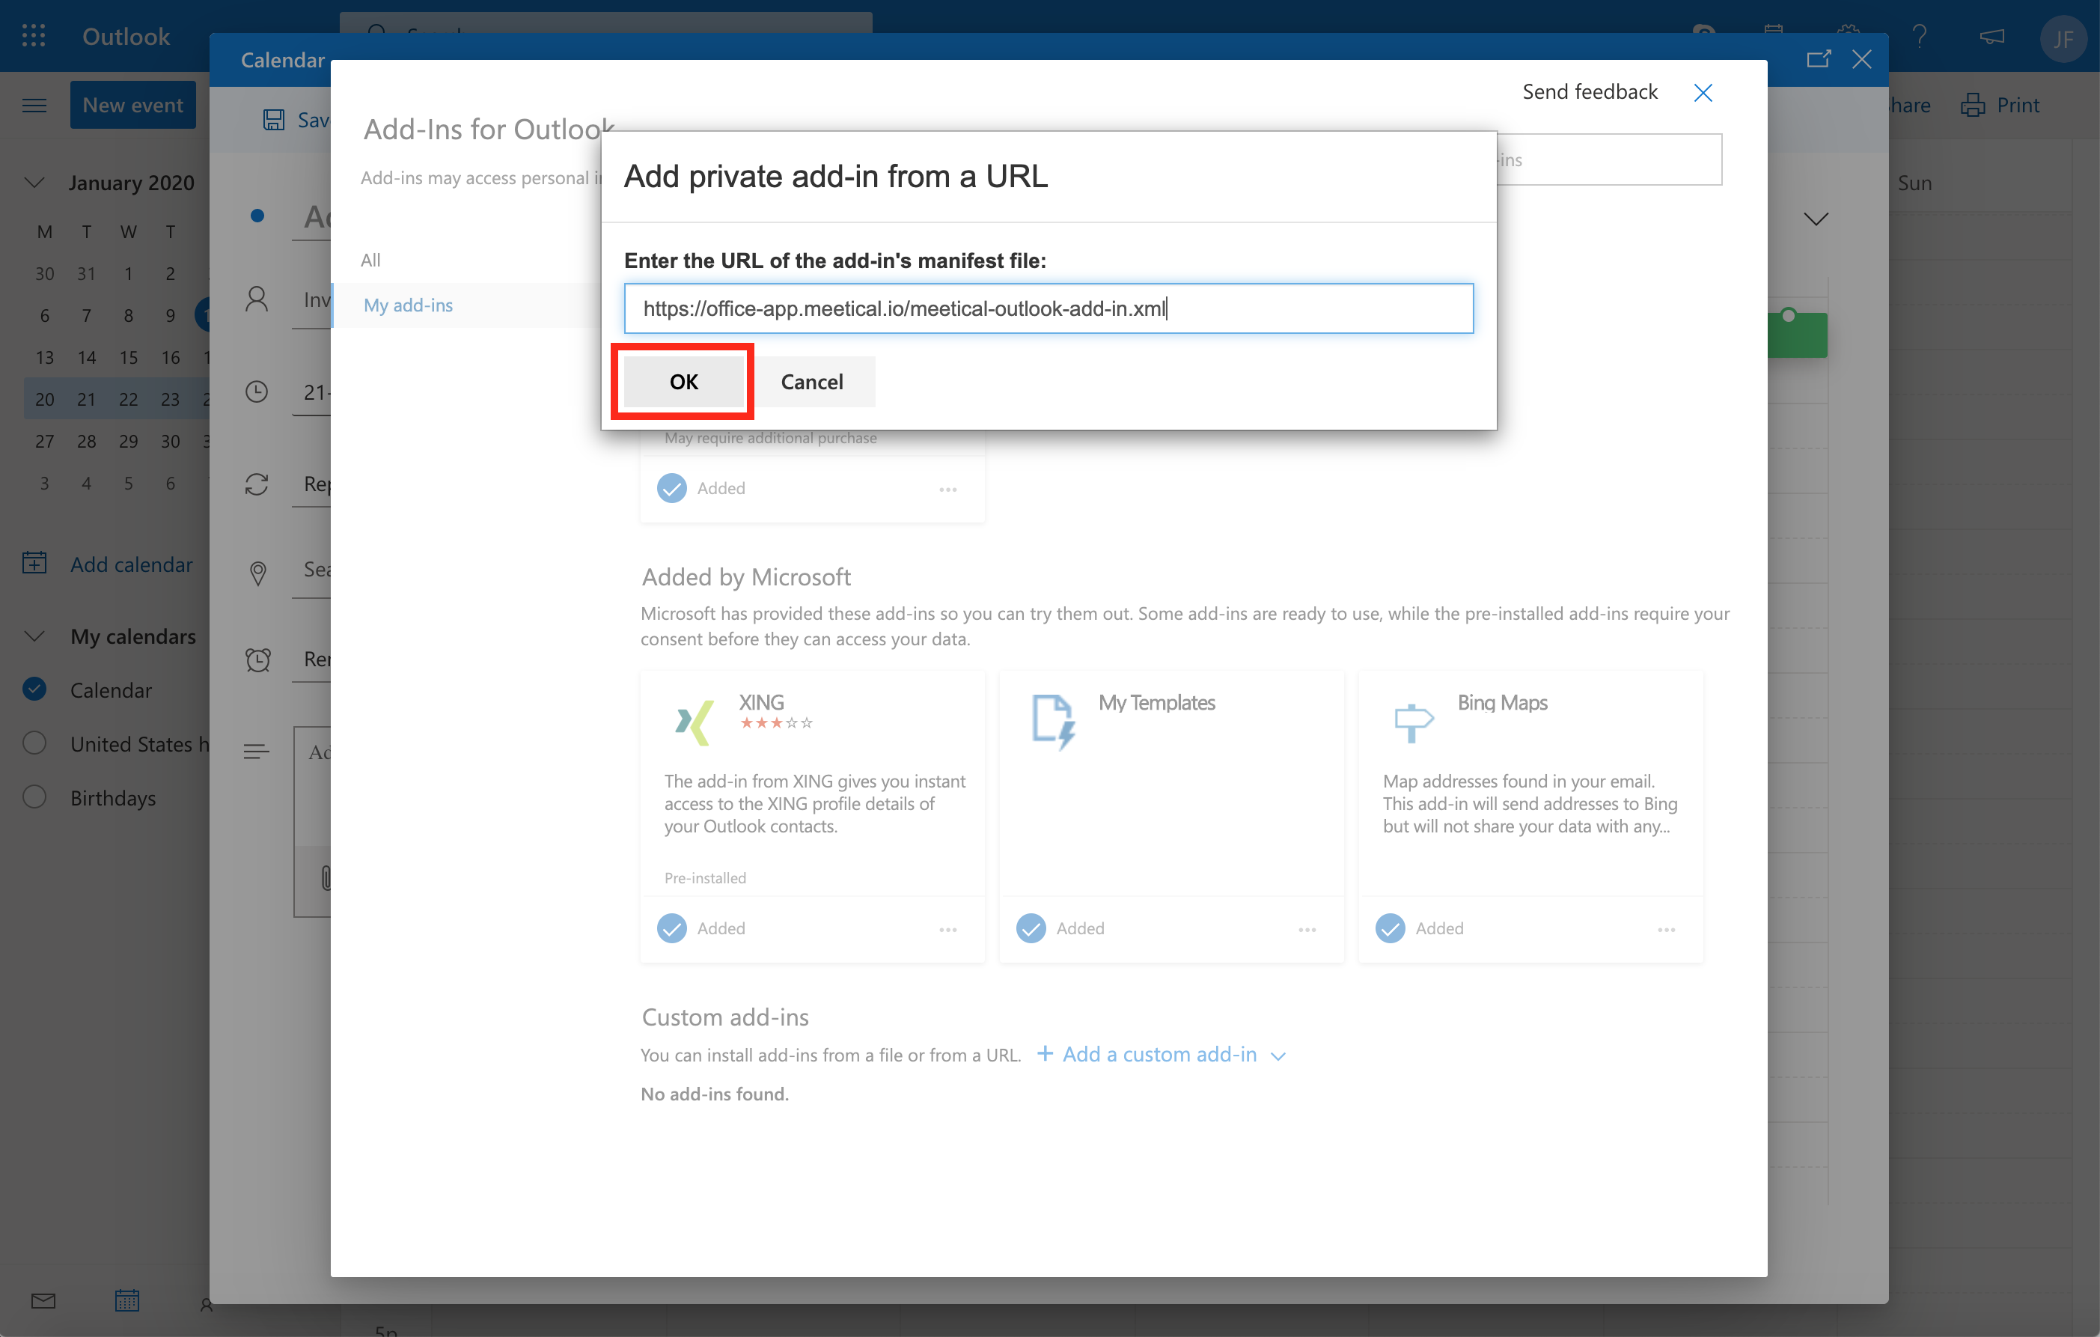Open the XING add-in options ellipsis
This screenshot has width=2100, height=1337.
tap(948, 930)
